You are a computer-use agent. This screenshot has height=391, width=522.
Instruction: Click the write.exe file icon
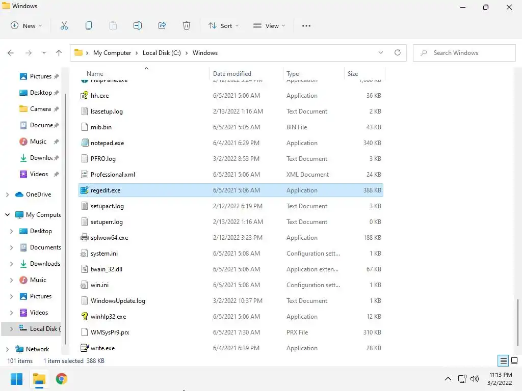click(85, 348)
